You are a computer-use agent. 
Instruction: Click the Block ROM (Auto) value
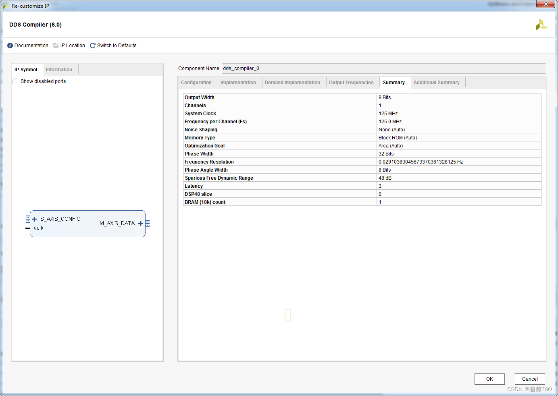pos(398,138)
